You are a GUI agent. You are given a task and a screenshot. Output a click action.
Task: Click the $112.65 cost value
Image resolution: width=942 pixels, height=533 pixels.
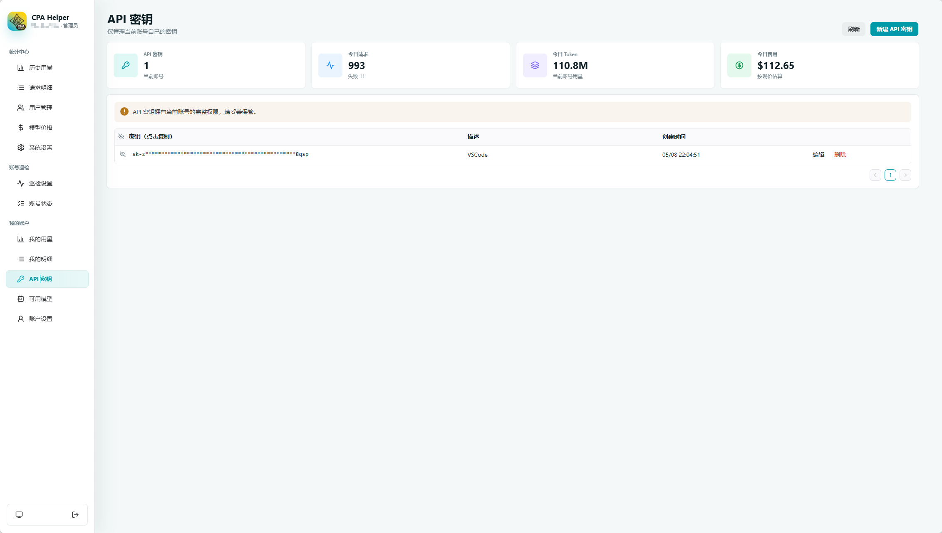776,66
